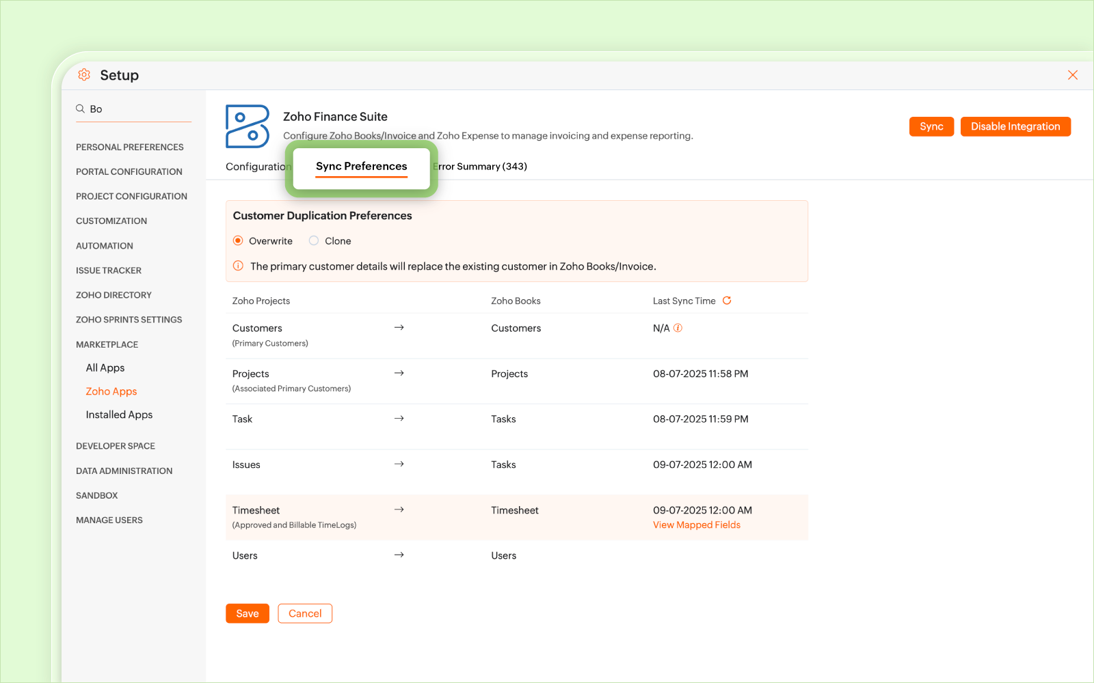1094x683 pixels.
Task: Click "(Associated Primary Customers)" sub-label text
Action: 291,389
